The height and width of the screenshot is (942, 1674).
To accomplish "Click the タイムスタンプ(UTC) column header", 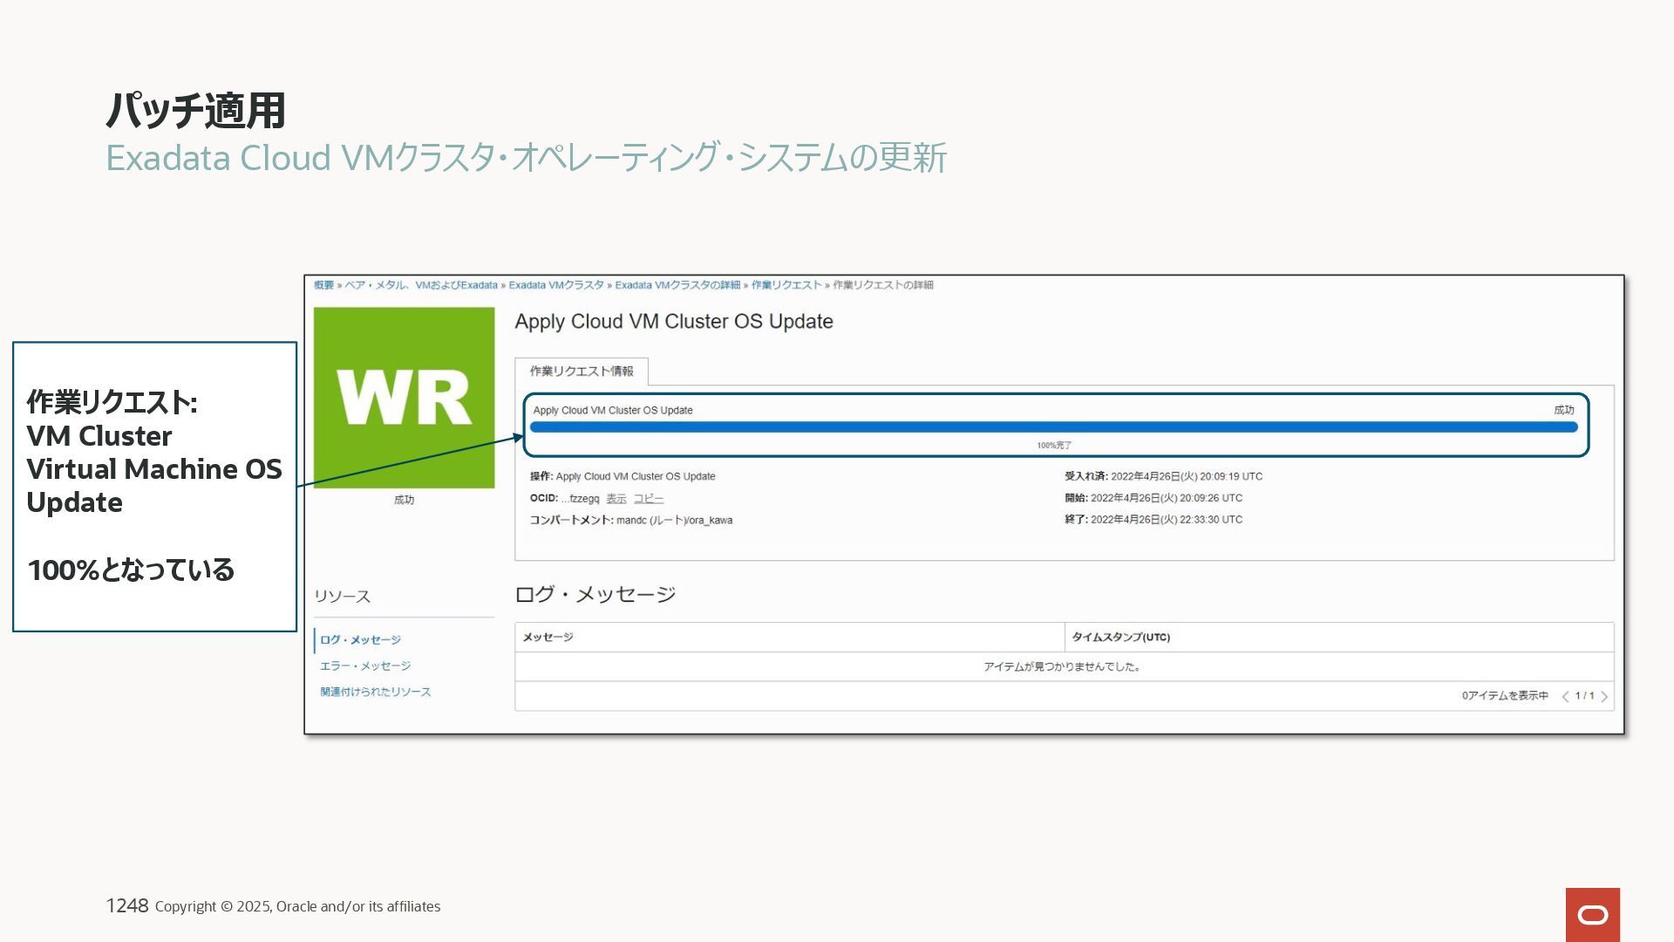I will (x=1120, y=638).
